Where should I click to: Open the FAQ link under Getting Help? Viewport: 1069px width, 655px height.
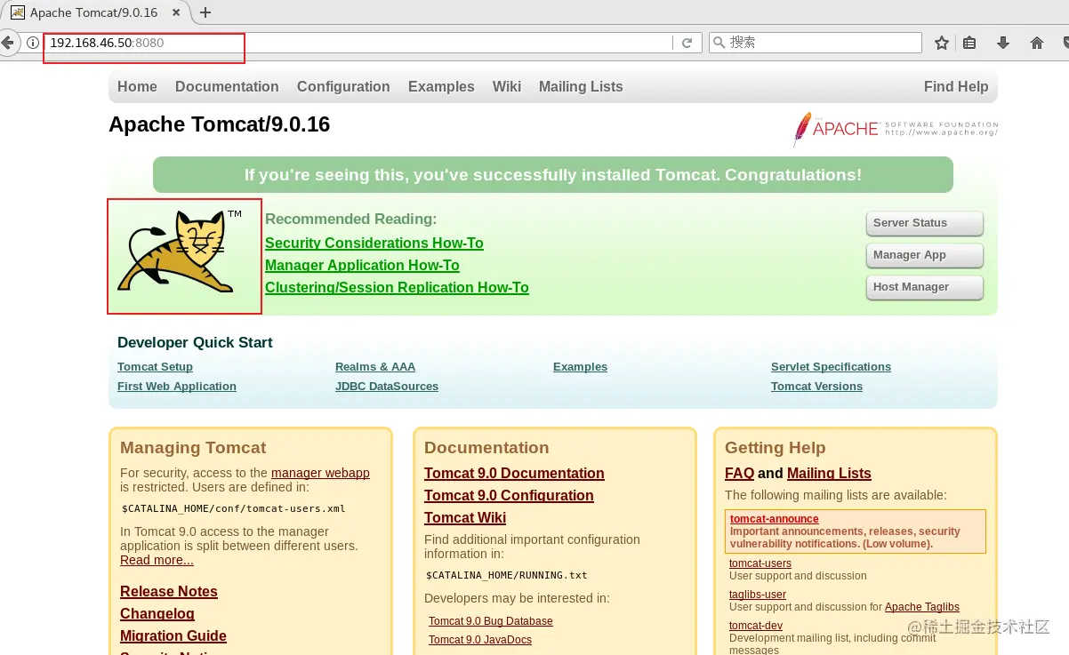point(738,473)
